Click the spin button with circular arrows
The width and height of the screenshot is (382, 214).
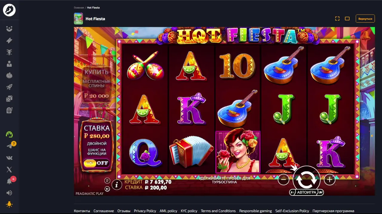(x=306, y=179)
